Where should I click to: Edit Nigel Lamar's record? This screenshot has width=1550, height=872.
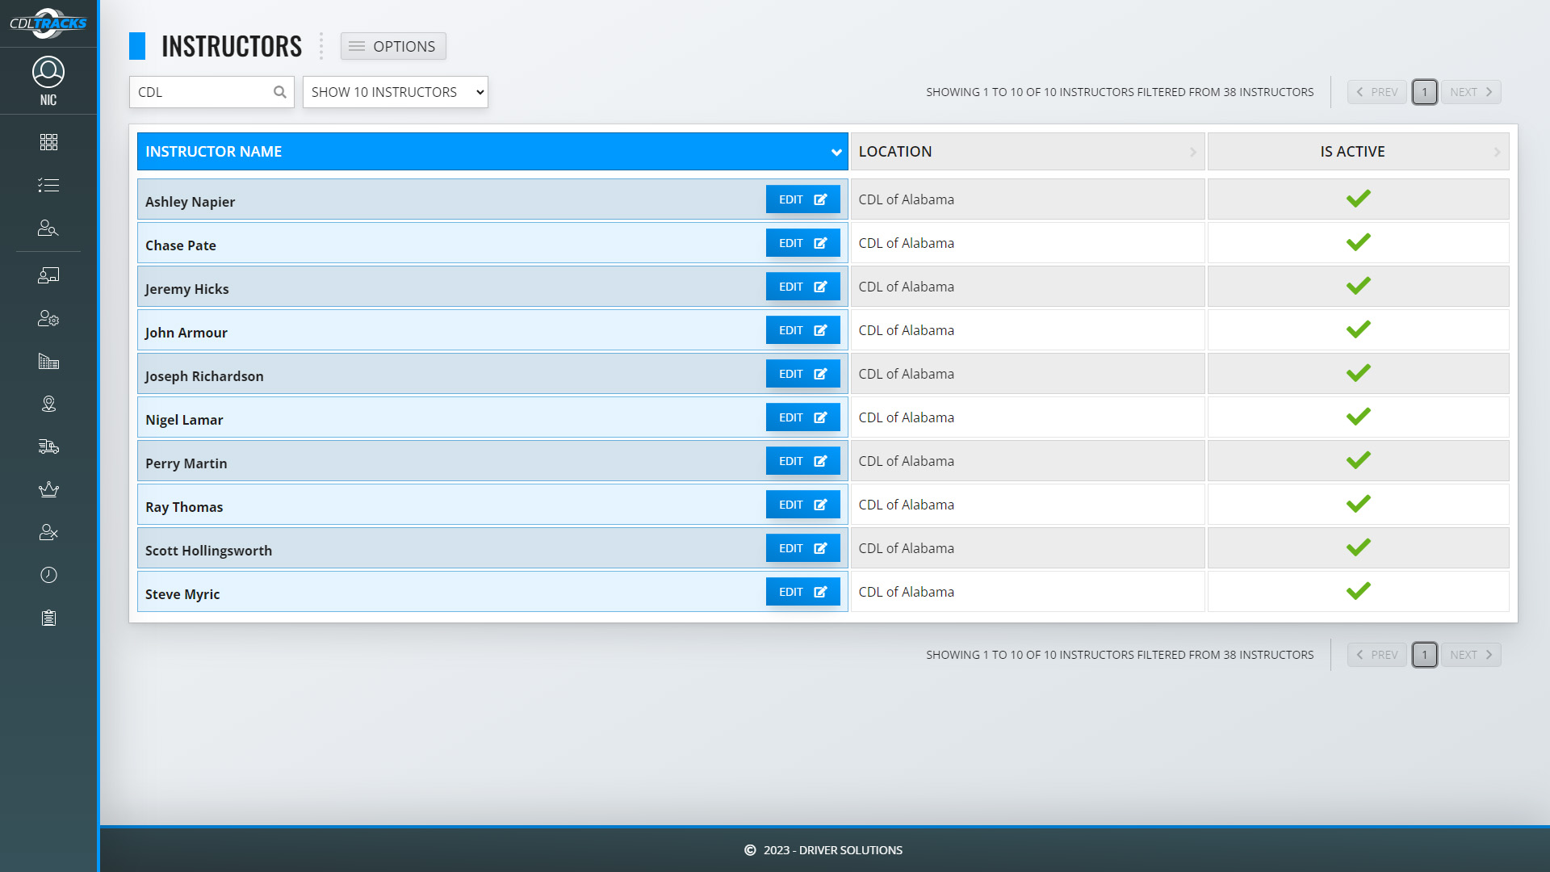point(803,417)
